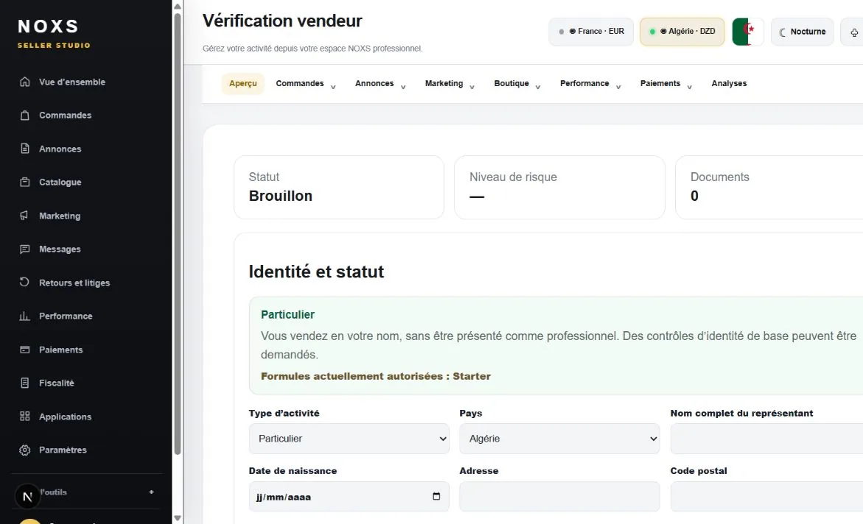Image resolution: width=863 pixels, height=524 pixels.
Task: Expand the Annonces top menu
Action: pos(380,84)
